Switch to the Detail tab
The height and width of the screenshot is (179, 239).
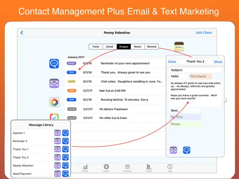(110, 47)
